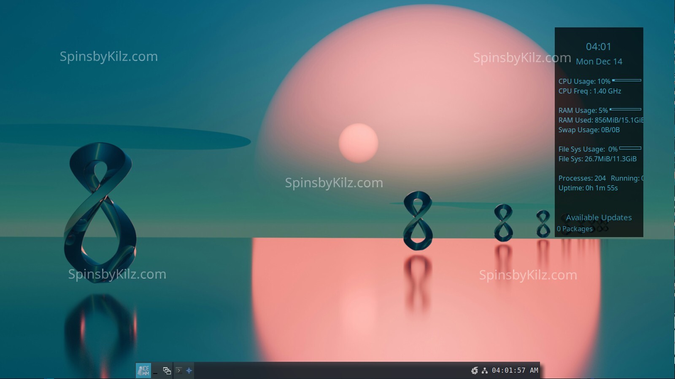Click the empty taskbar window area
This screenshot has height=379, width=675.
pyautogui.click(x=329, y=371)
